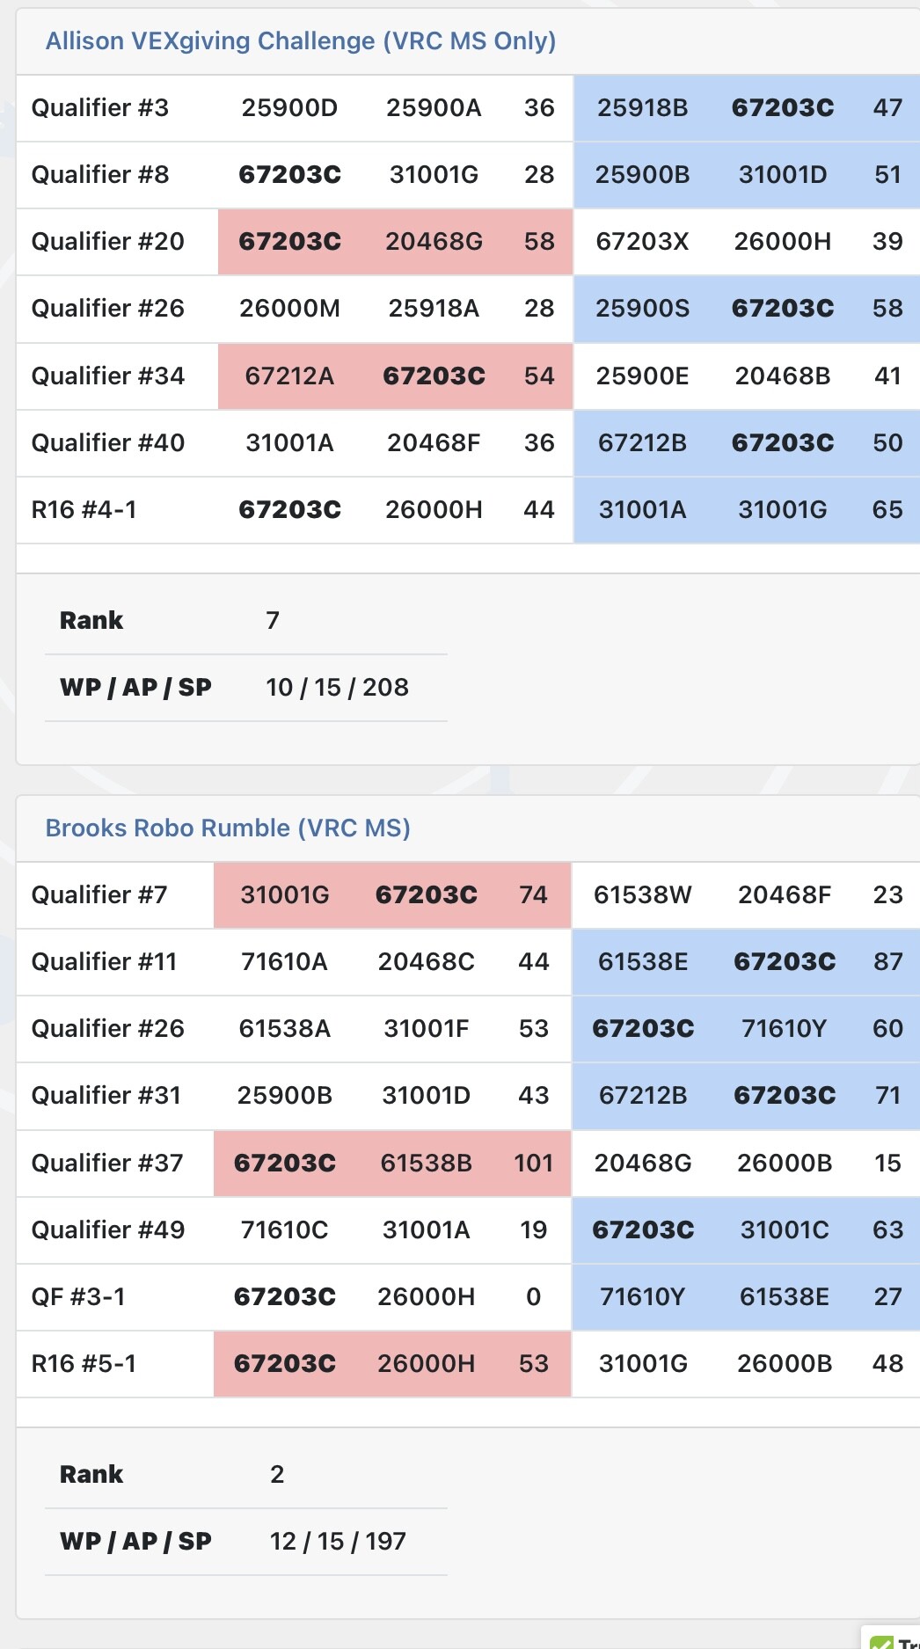This screenshot has width=920, height=1649.
Task: Click team 71610C in Qualifier #49
Action: click(x=284, y=1230)
